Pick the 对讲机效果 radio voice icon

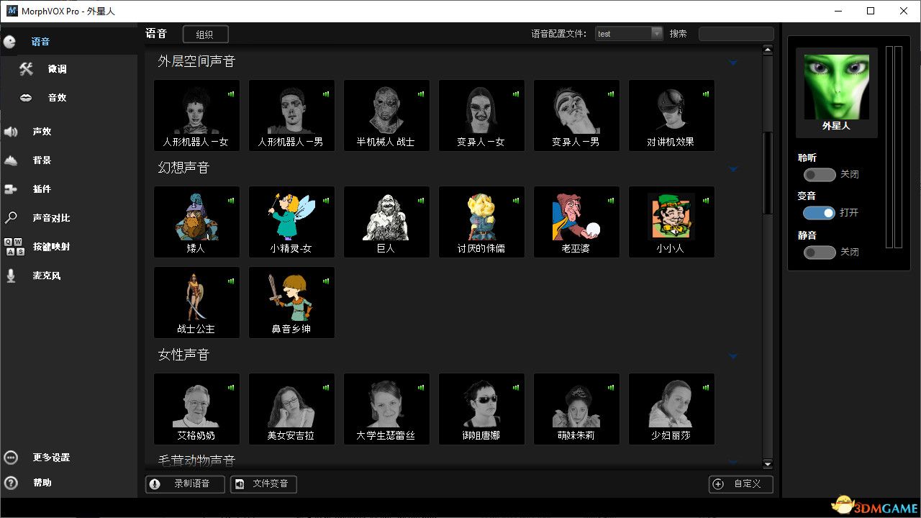(671, 114)
